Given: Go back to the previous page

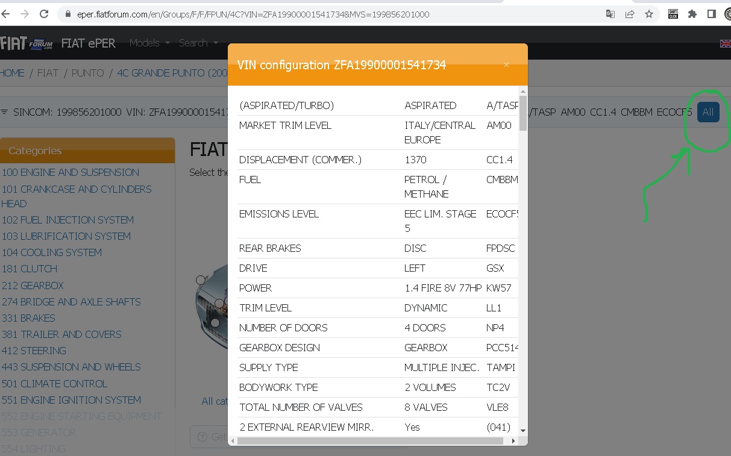Looking at the screenshot, I should coord(6,14).
